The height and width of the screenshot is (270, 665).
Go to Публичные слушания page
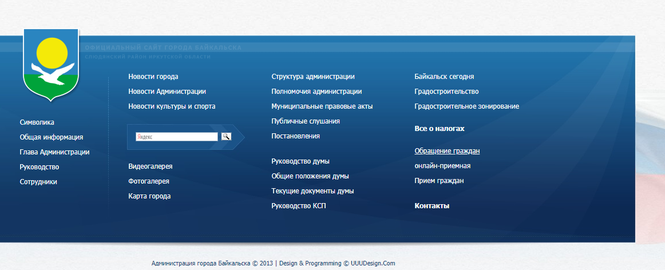tap(306, 121)
